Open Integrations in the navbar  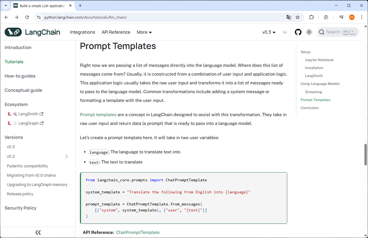[82, 32]
